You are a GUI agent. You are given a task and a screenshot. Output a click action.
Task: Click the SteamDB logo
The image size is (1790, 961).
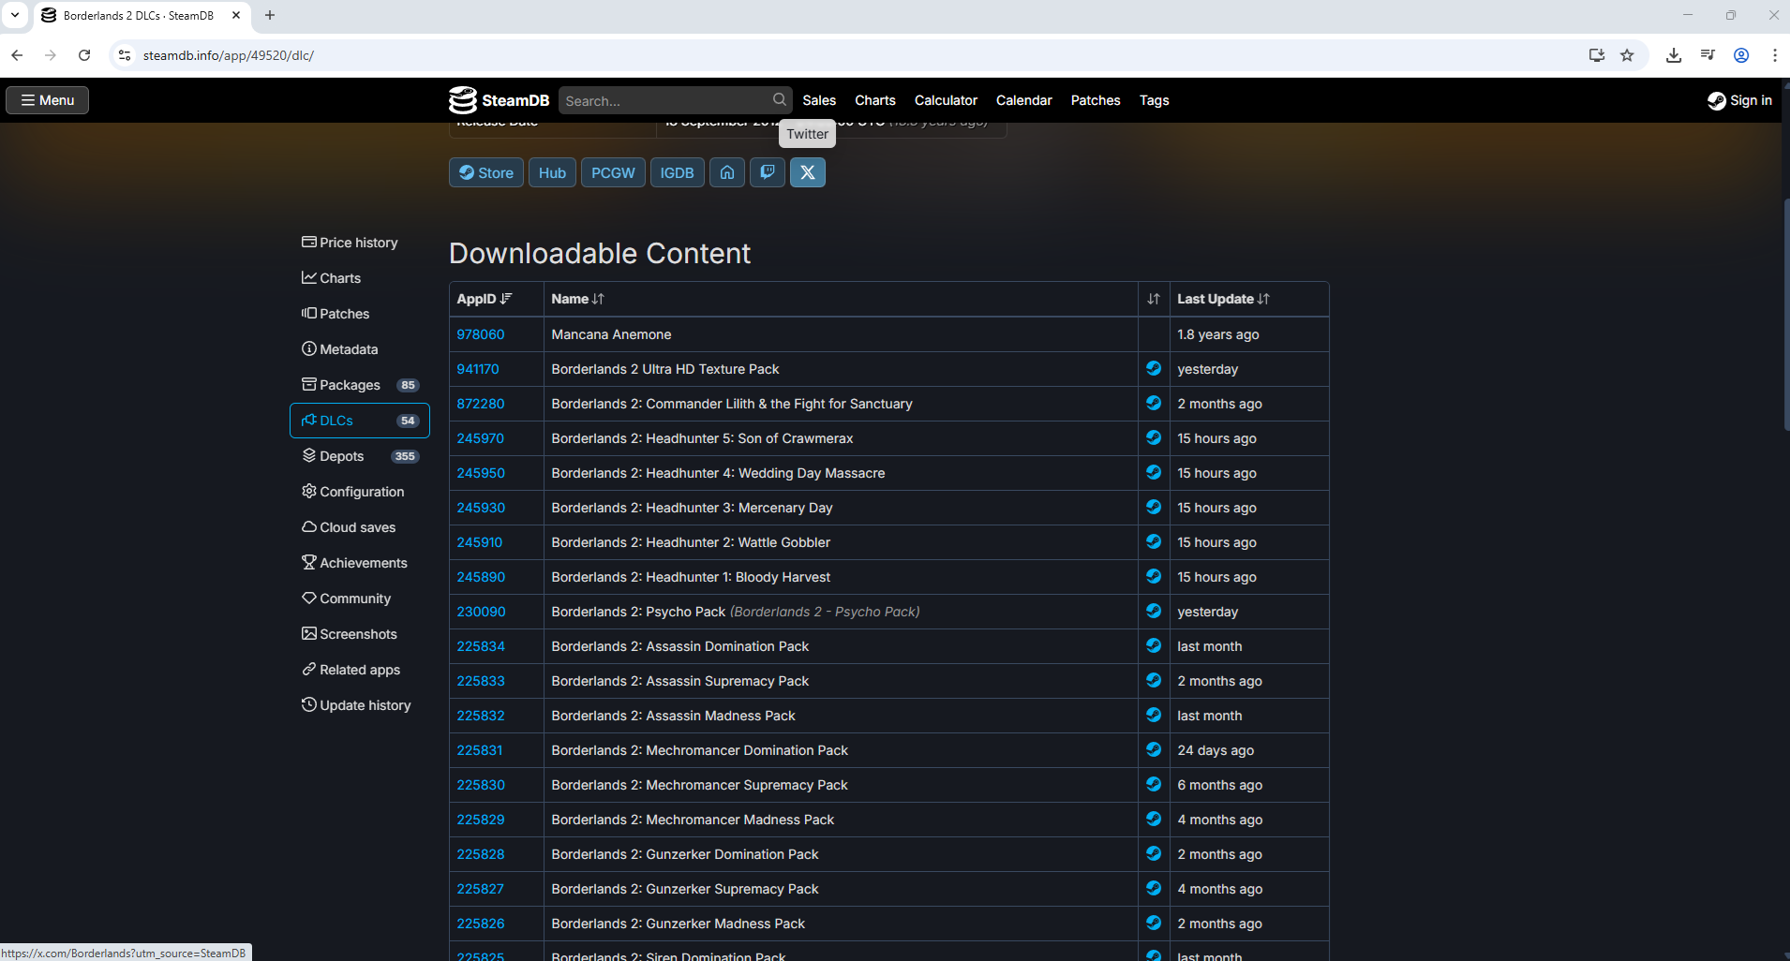pos(499,100)
